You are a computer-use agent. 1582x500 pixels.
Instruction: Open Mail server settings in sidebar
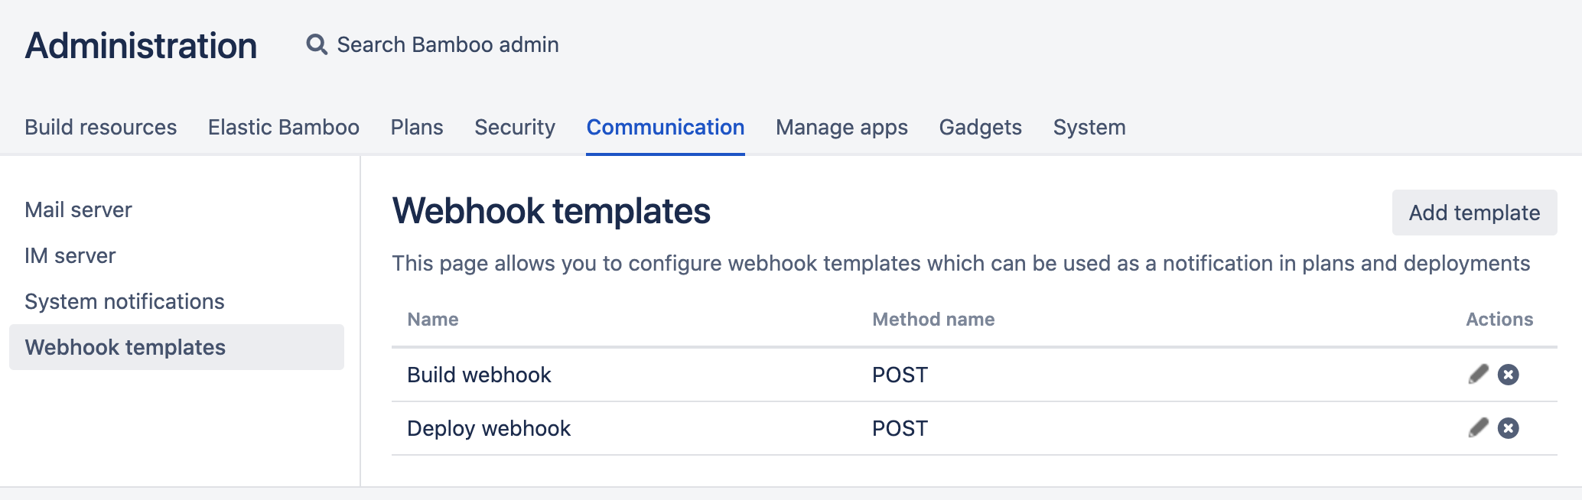pyautogui.click(x=78, y=209)
